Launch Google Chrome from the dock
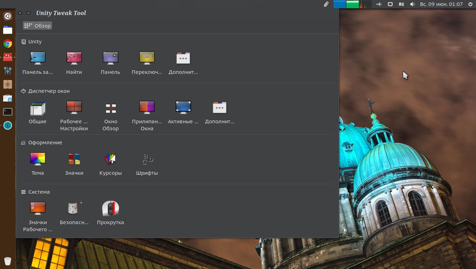The height and width of the screenshot is (269, 476). (x=8, y=44)
